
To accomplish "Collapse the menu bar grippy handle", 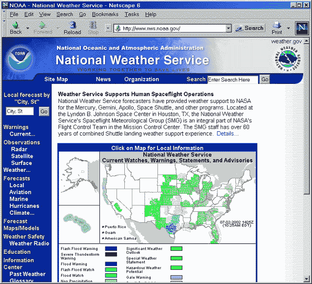I will pyautogui.click(x=4, y=14).
